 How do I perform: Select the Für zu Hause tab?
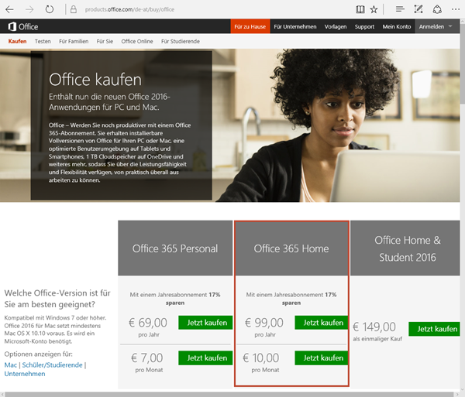click(x=250, y=26)
